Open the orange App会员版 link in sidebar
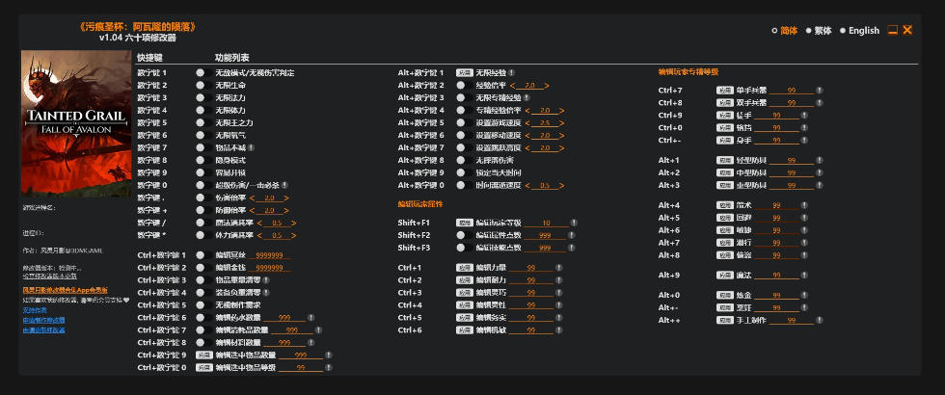 pos(66,290)
